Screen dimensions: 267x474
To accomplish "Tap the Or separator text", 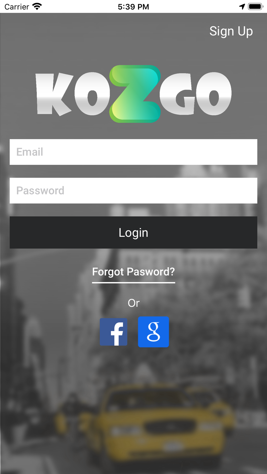I will pos(133,303).
